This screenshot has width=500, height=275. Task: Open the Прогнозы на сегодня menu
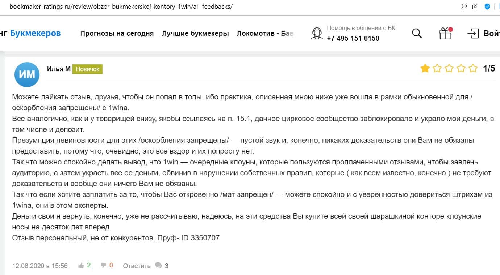(x=117, y=34)
